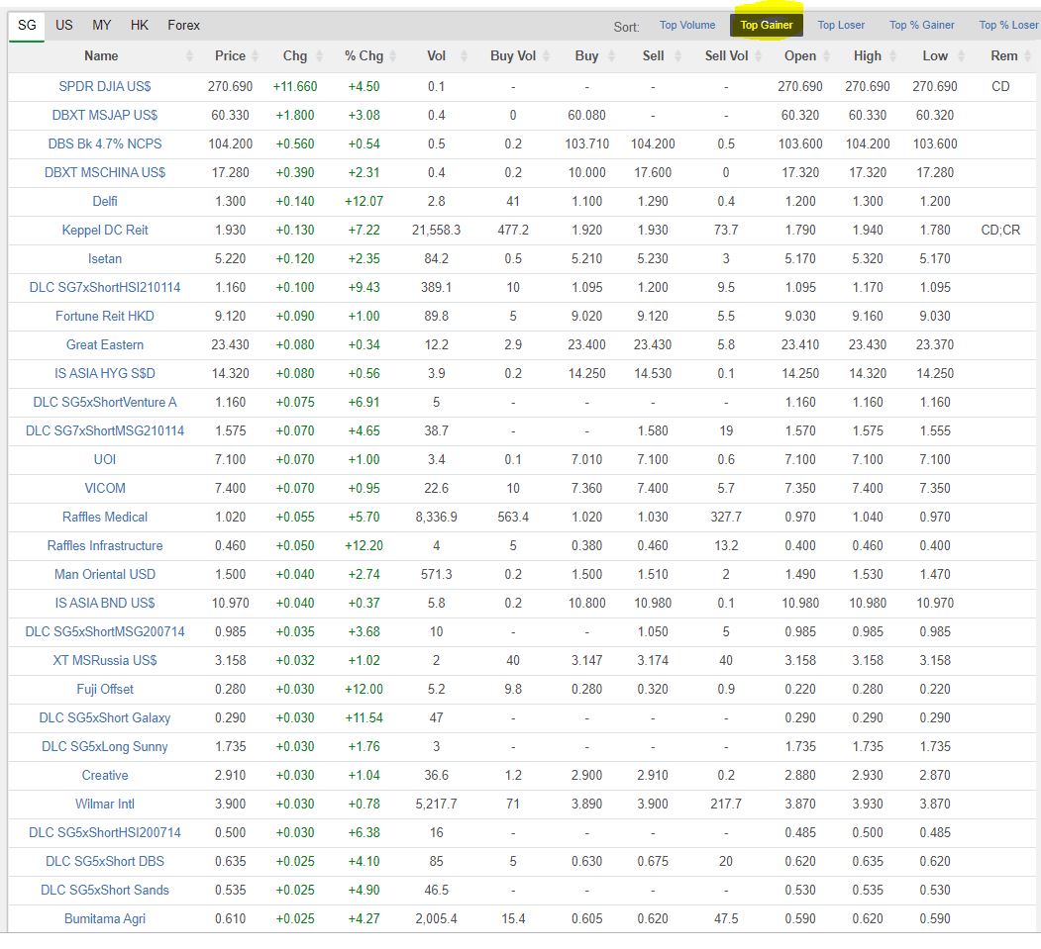The image size is (1041, 949).
Task: Open DLC SG5xShort Sands link
Action: pos(105,891)
